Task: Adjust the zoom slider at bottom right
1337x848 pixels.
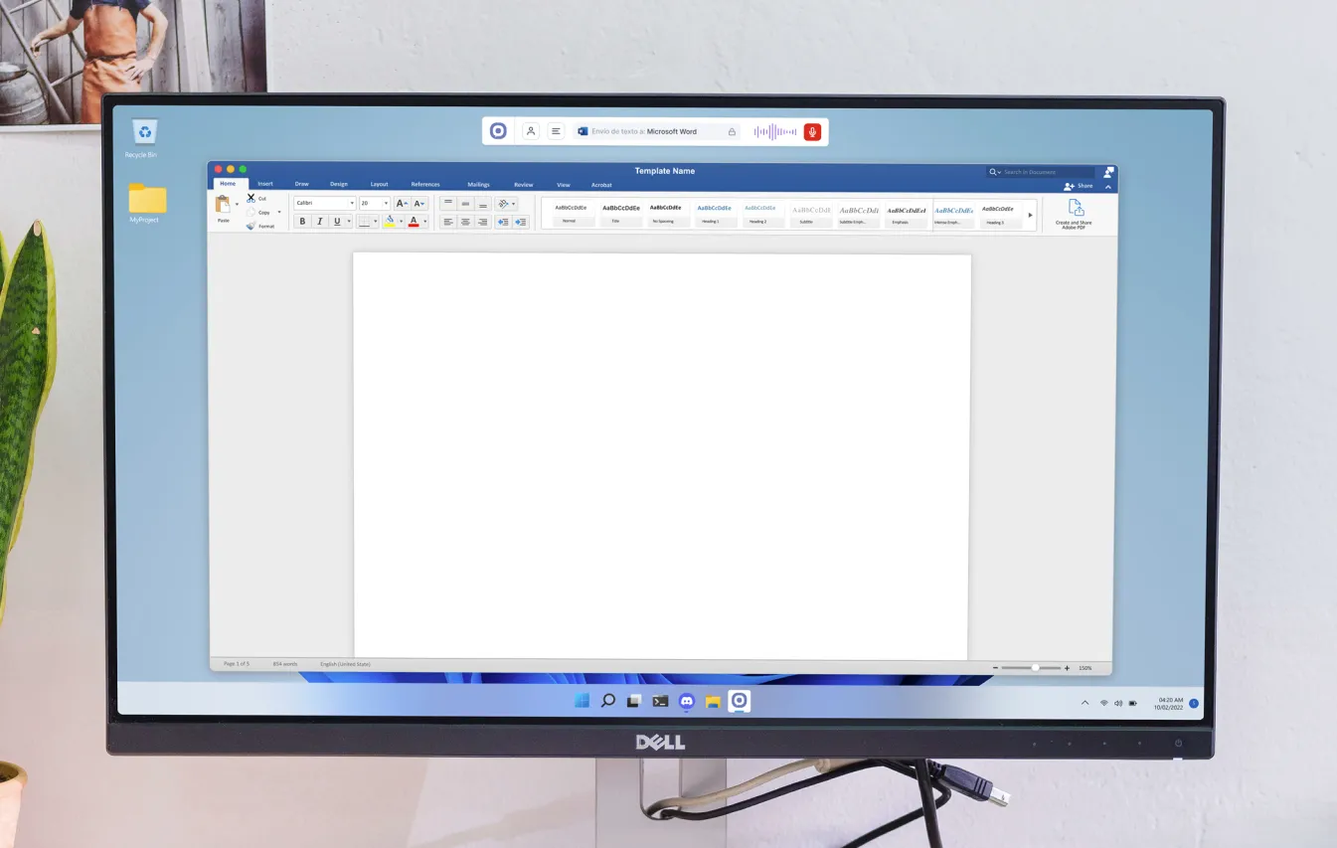Action: 1034,668
